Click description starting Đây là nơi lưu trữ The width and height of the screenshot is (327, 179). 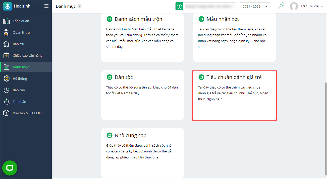click(142, 38)
